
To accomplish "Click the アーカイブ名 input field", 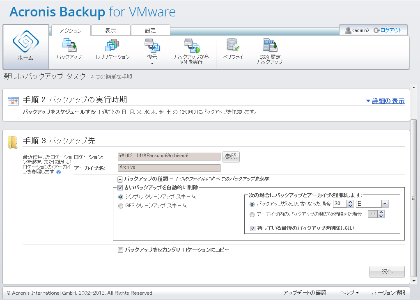I will 169,168.
